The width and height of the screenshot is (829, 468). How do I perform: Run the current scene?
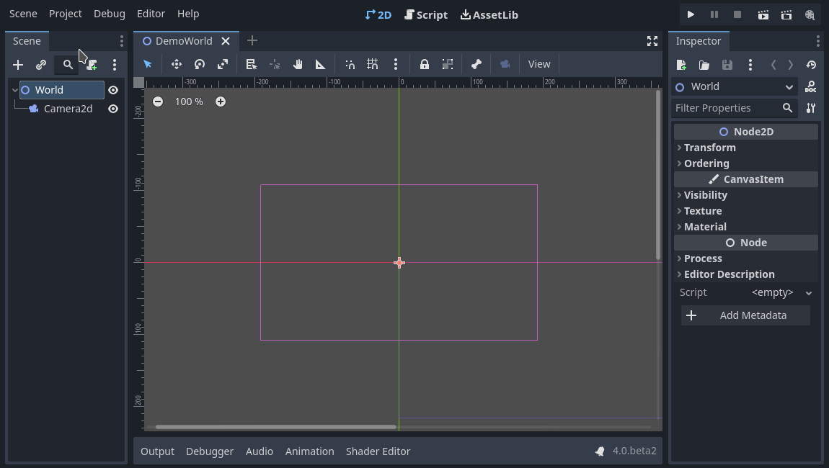[763, 14]
